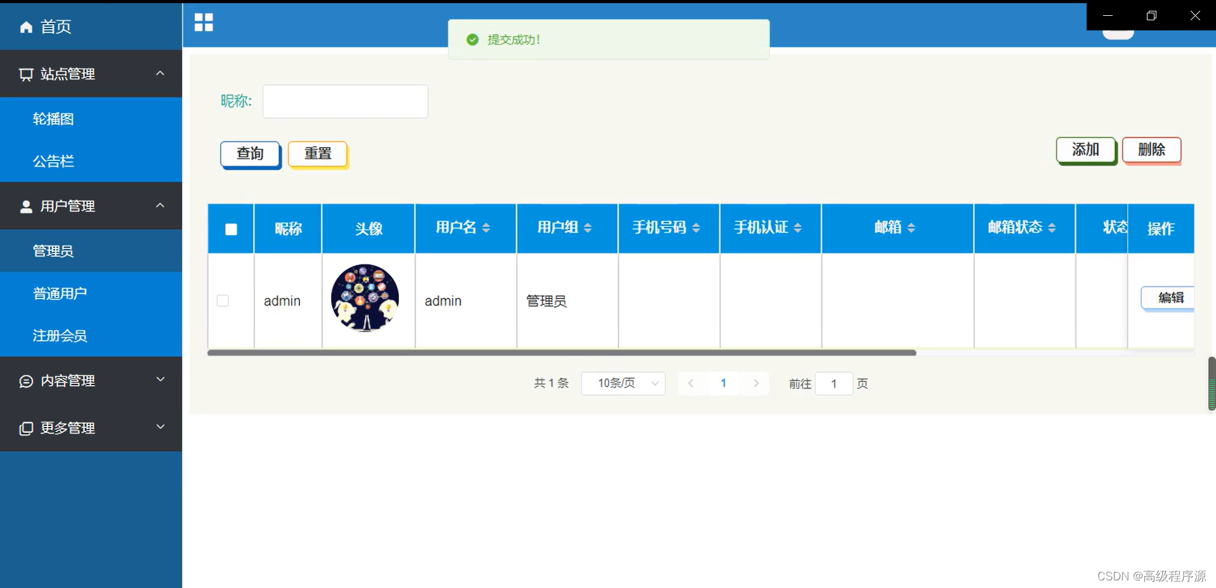Click the 查询 query button
Screen dimensions: 1216x588
coord(249,153)
